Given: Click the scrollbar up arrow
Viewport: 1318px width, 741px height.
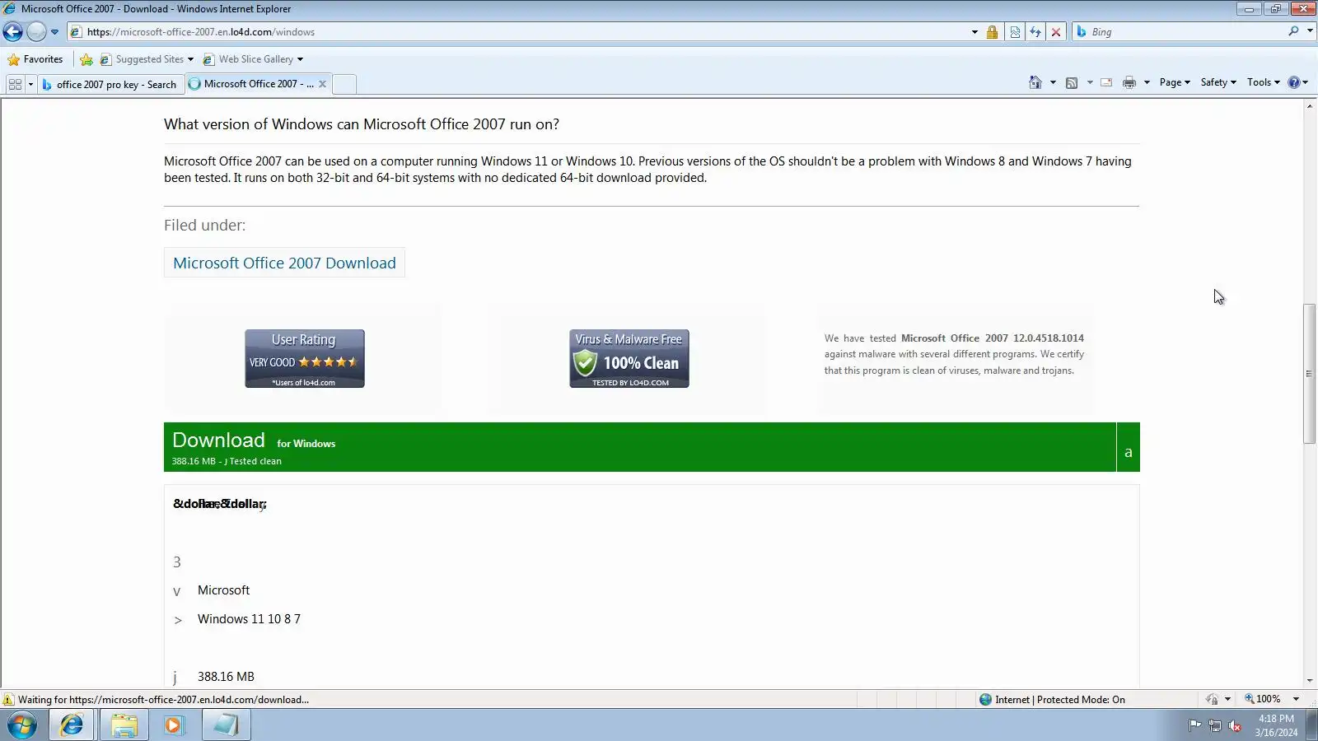Looking at the screenshot, I should pos(1309,105).
